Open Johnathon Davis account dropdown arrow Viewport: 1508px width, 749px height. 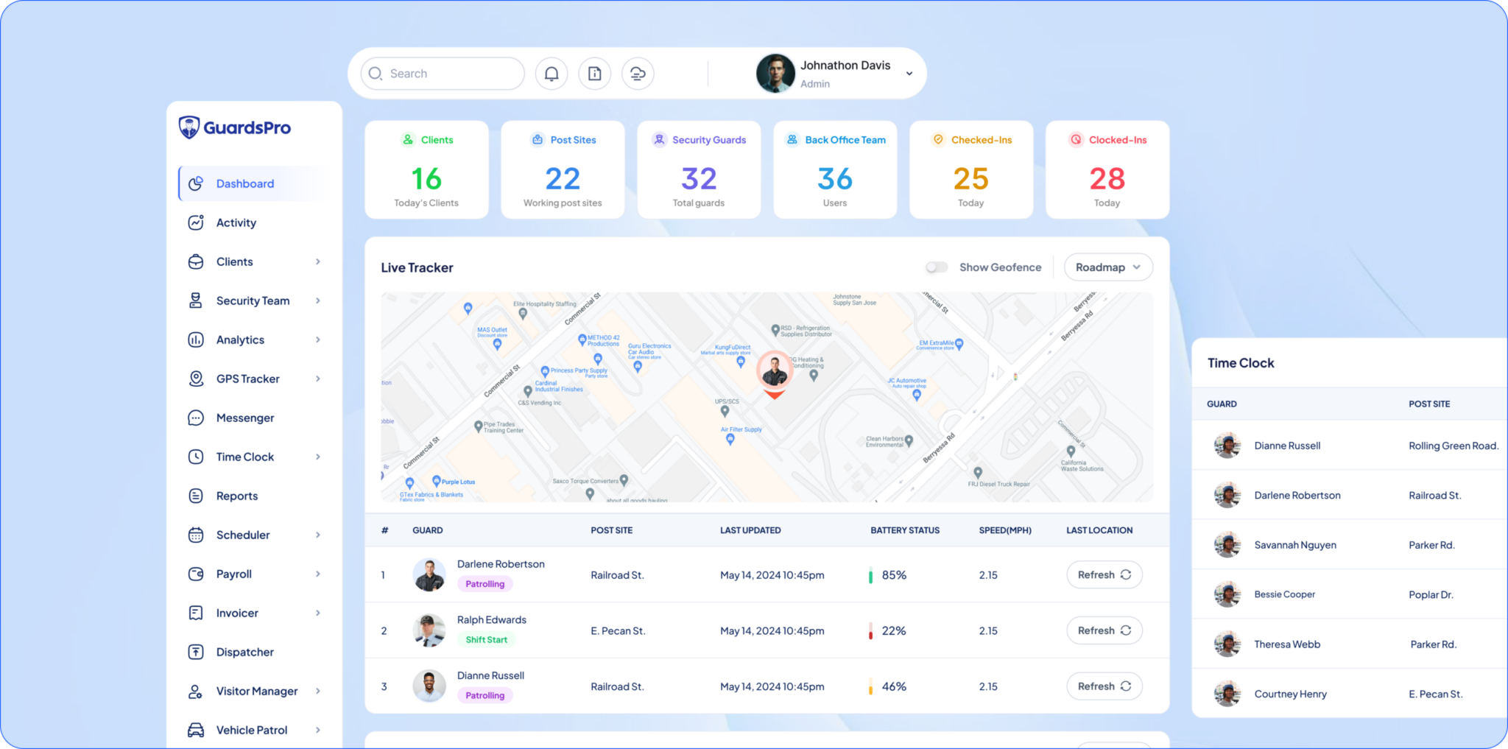coord(909,74)
